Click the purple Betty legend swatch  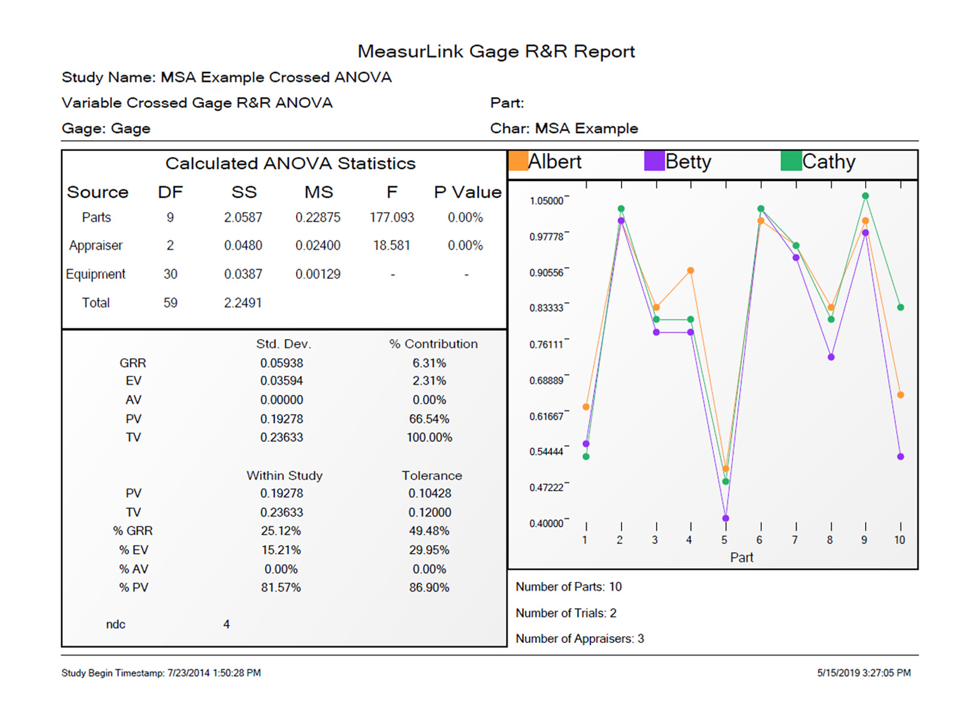pyautogui.click(x=655, y=161)
